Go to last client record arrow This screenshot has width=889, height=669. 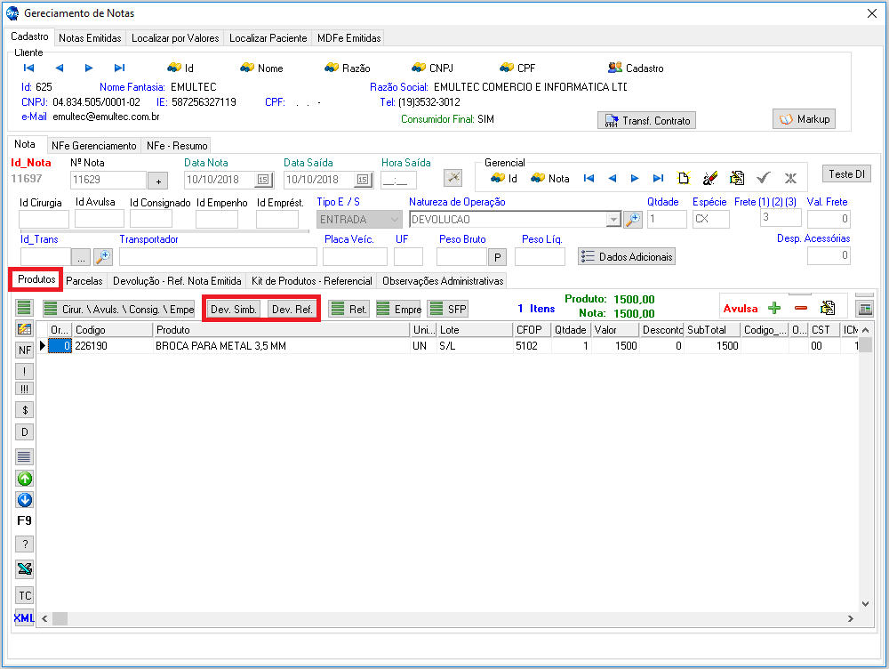119,68
